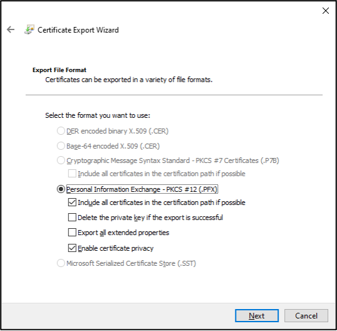
Task: Click 'Certificates can be exported' description text
Action: [129, 80]
